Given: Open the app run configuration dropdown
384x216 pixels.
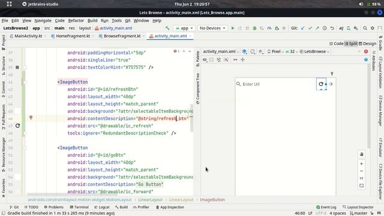Looking at the screenshot, I should point(184,28).
